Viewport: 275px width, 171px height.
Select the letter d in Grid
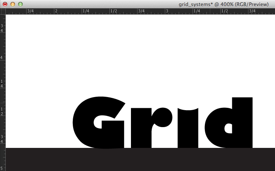point(243,123)
